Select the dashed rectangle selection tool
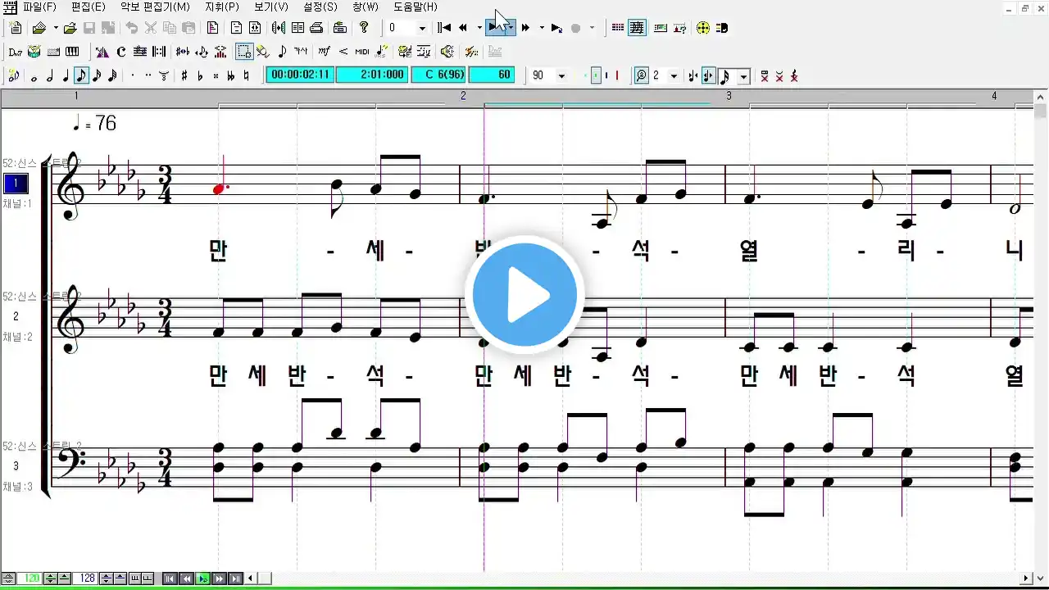This screenshot has height=590, width=1049. click(244, 52)
